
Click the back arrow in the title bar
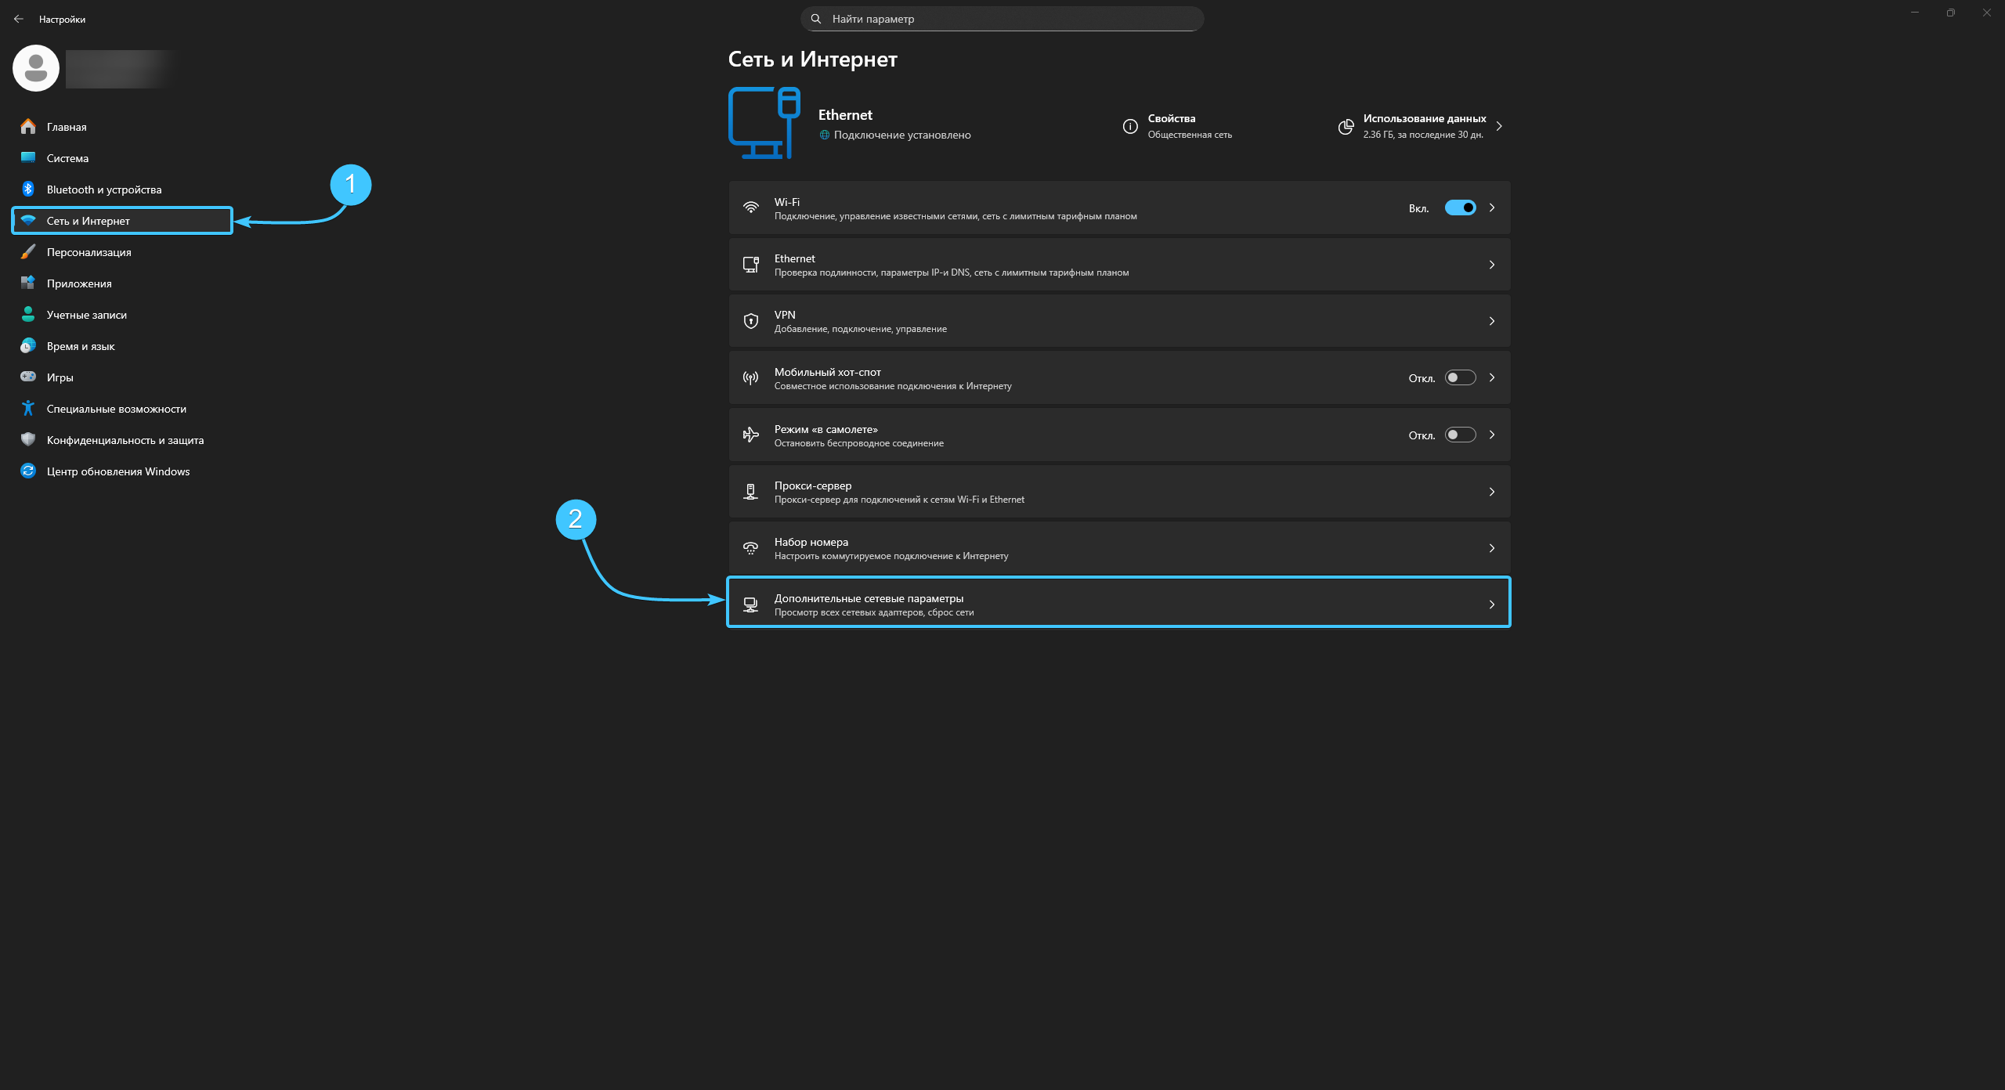click(x=19, y=19)
